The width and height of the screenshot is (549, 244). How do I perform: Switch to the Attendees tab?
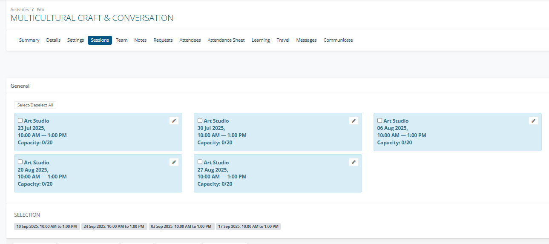(x=190, y=40)
